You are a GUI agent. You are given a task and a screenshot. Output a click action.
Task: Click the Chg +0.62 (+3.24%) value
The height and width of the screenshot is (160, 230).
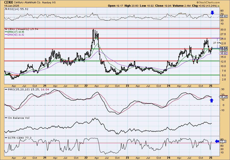(204, 6)
